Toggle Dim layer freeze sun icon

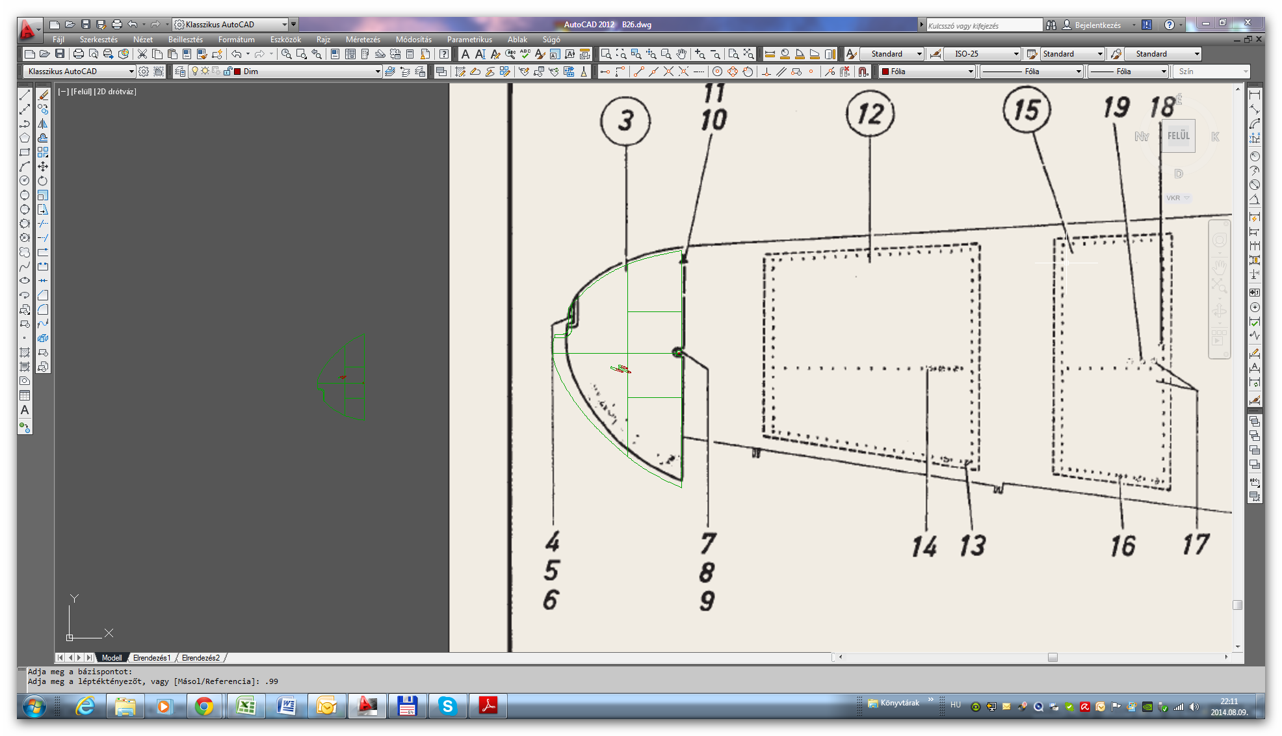[205, 72]
